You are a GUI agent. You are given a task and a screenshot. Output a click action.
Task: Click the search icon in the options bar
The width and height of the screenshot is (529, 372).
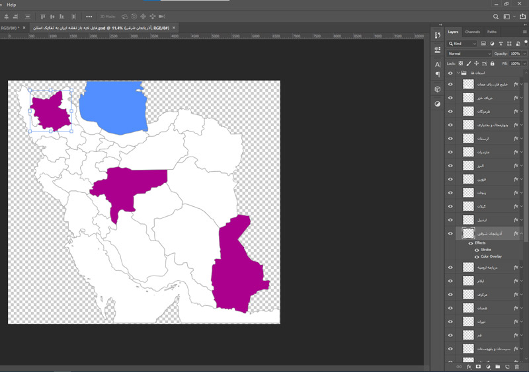click(x=496, y=17)
